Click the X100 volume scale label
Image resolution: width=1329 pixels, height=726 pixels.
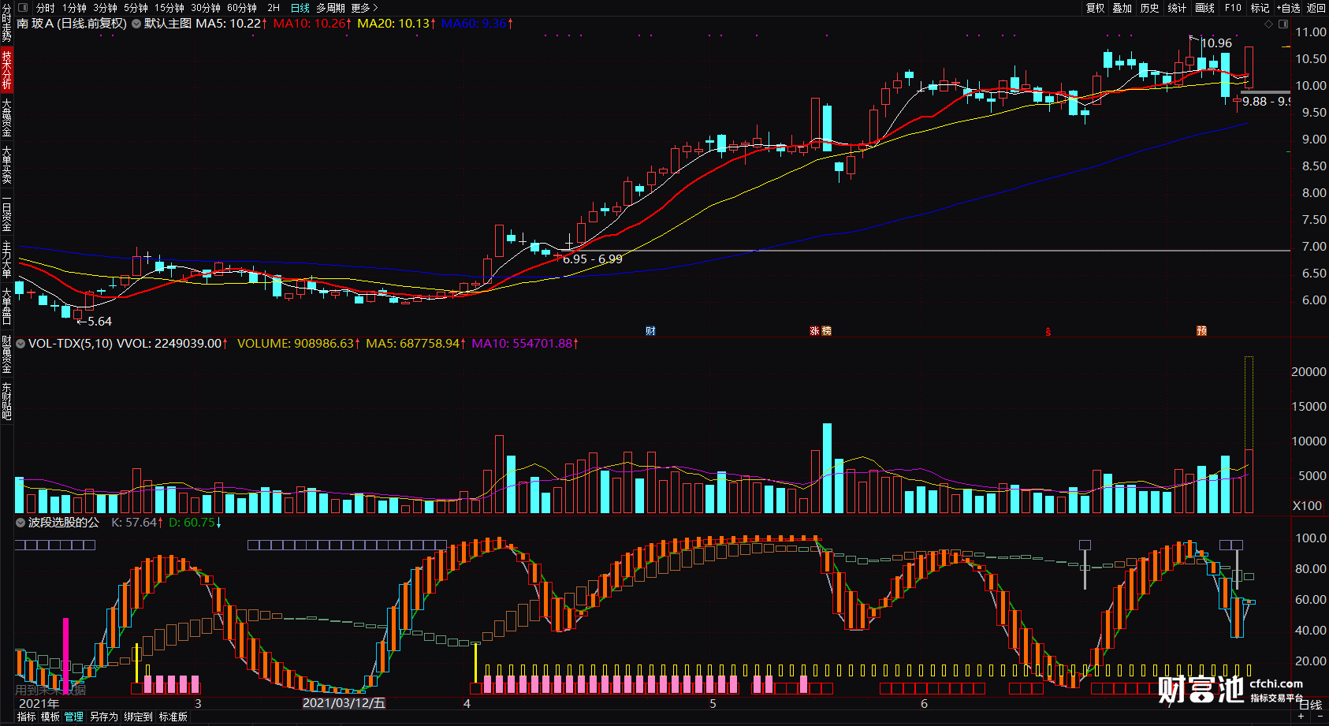[x=1307, y=506]
